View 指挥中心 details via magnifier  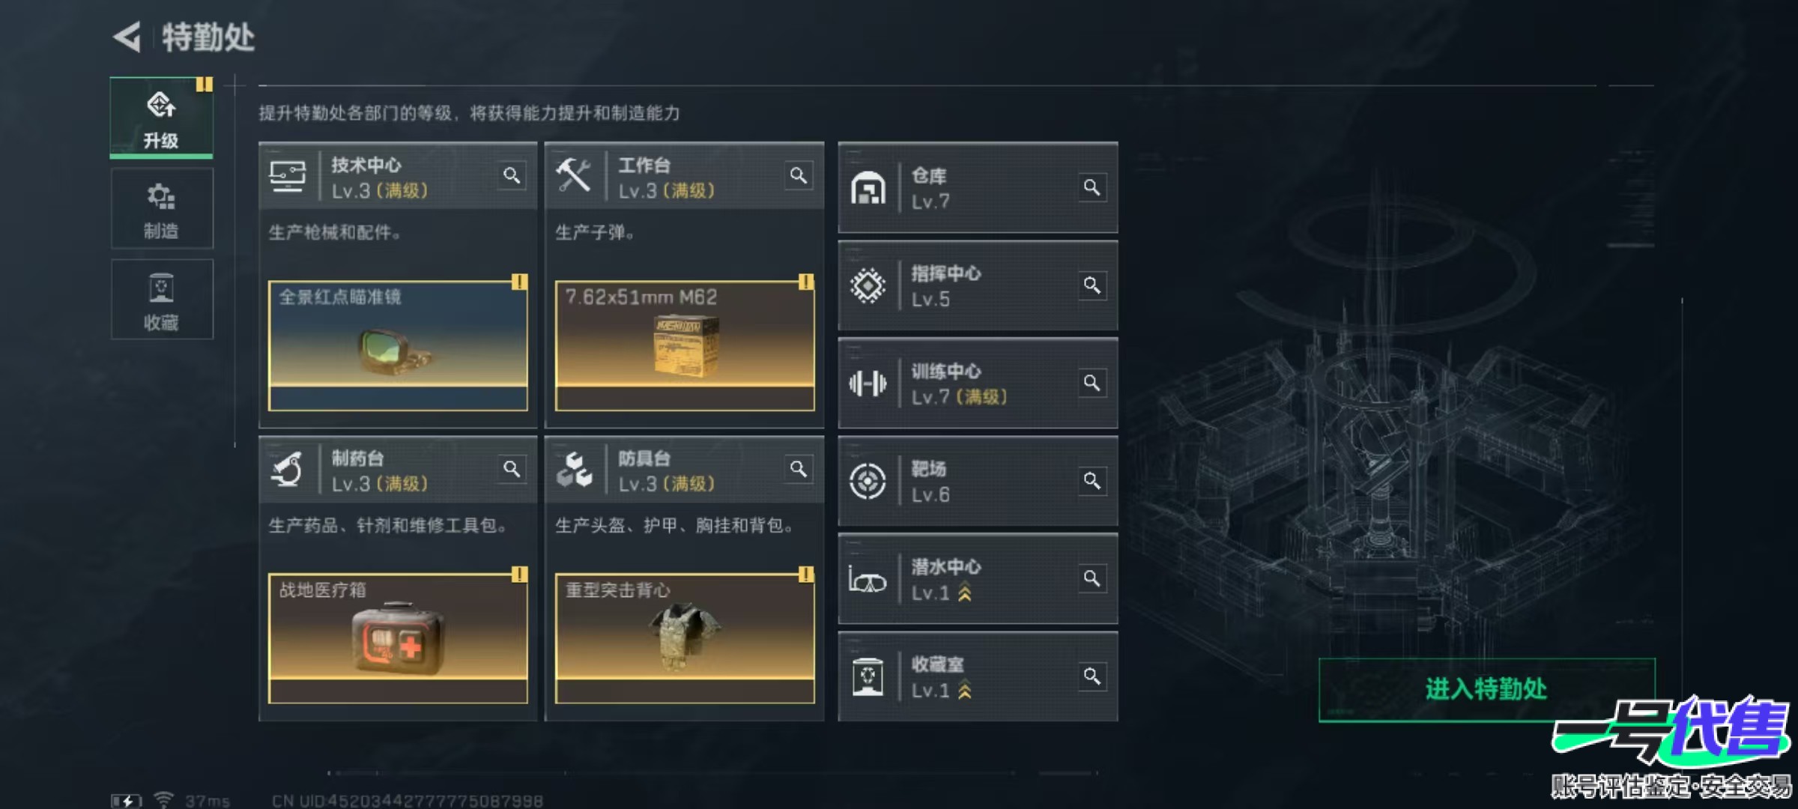click(1092, 285)
